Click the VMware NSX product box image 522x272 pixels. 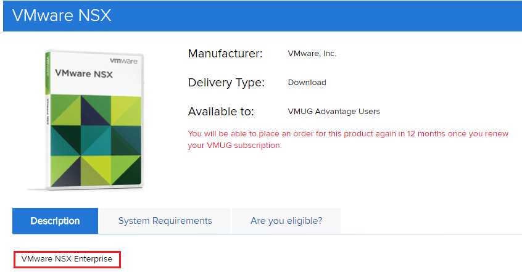(x=93, y=117)
